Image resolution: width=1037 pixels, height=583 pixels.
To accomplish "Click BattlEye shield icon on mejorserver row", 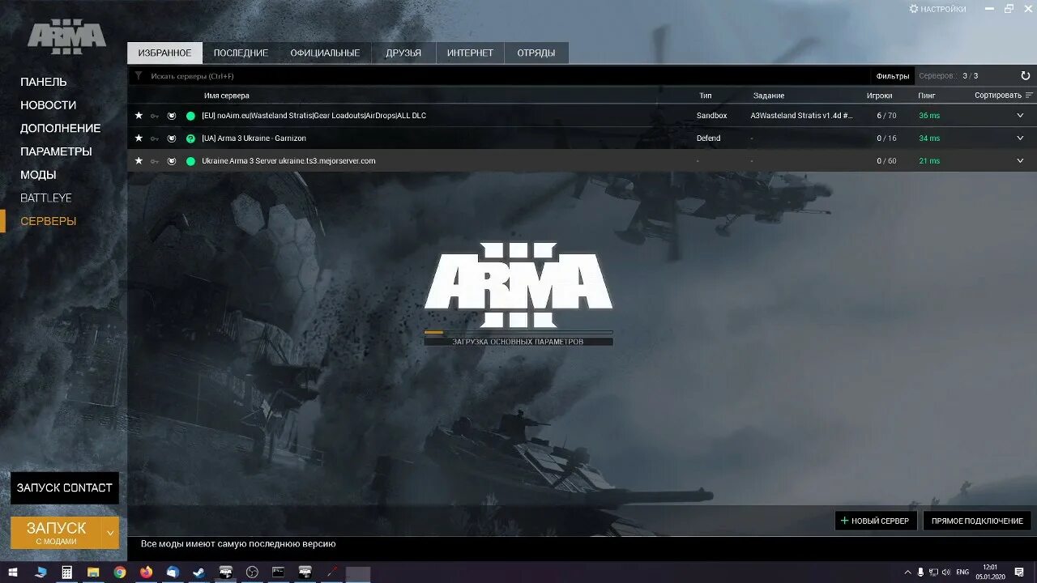I will click(172, 161).
